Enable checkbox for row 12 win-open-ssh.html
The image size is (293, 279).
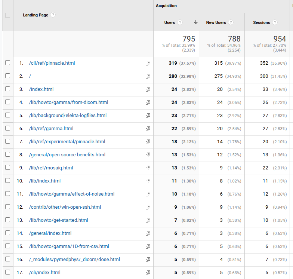(7, 206)
